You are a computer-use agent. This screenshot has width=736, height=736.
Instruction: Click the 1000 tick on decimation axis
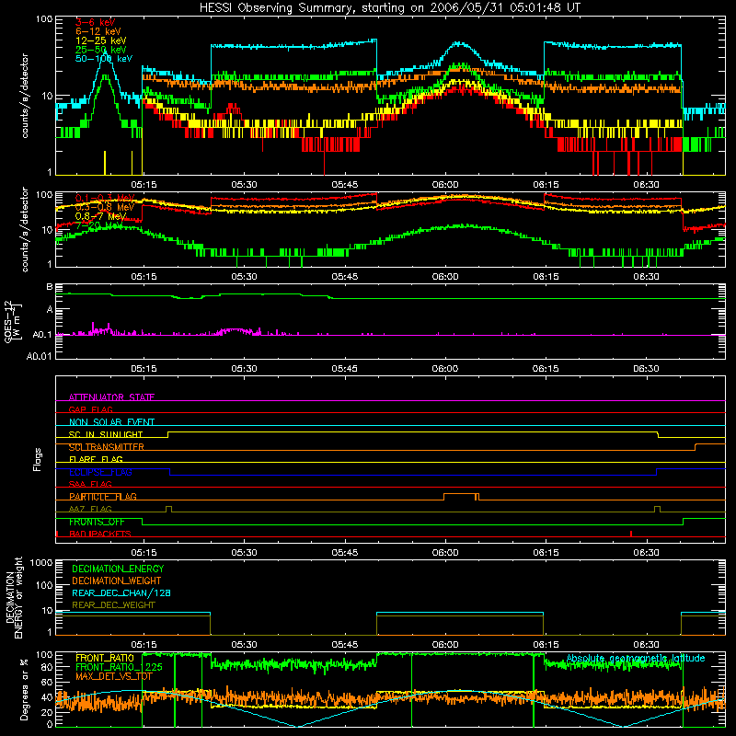tap(41, 563)
